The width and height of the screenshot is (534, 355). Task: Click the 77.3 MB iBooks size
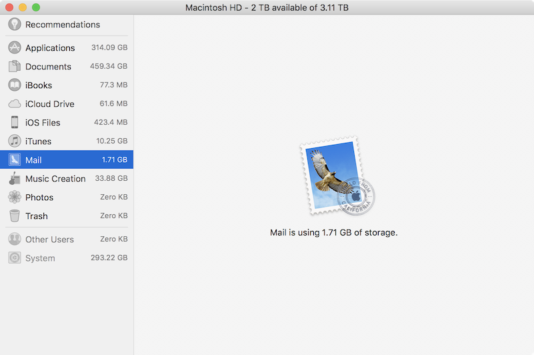tap(114, 85)
